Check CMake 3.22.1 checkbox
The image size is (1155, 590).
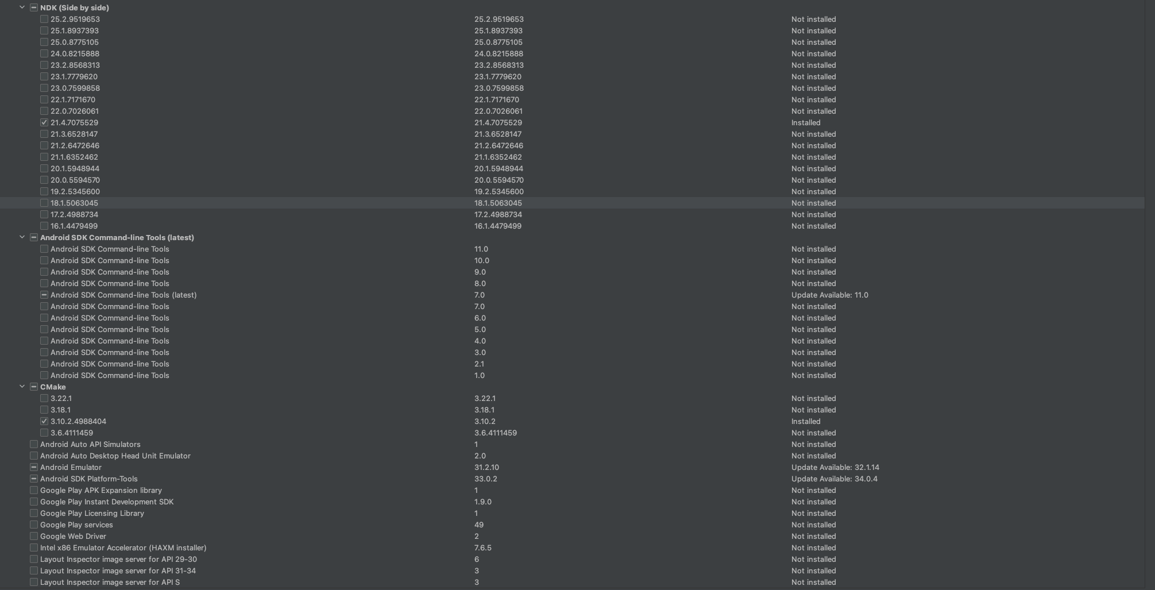[x=44, y=398]
